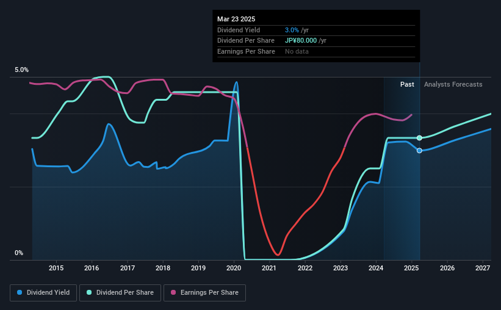Click the Dividend Yield row label in tooltip
Image resolution: width=501 pixels, height=310 pixels.
pyautogui.click(x=239, y=30)
